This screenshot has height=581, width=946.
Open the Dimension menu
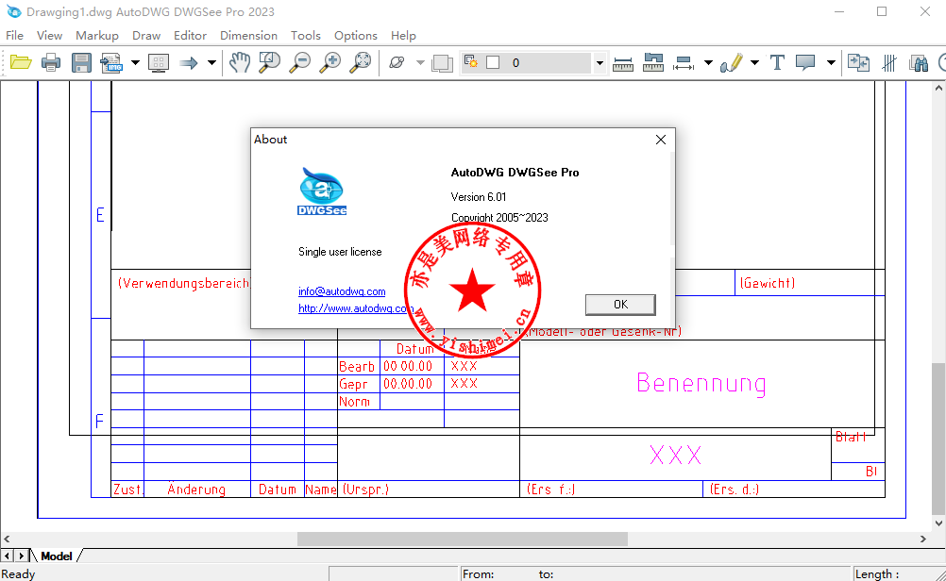[x=248, y=36]
